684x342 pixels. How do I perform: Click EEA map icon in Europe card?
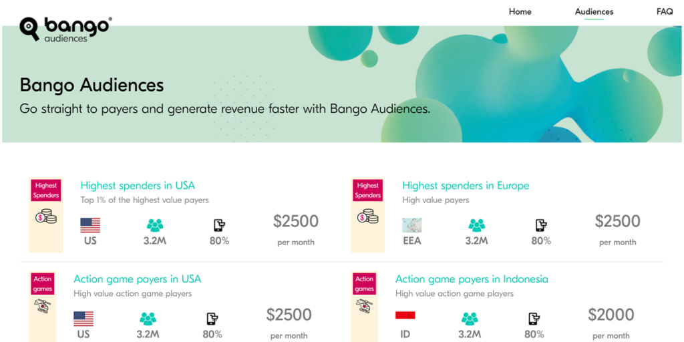[x=412, y=225]
